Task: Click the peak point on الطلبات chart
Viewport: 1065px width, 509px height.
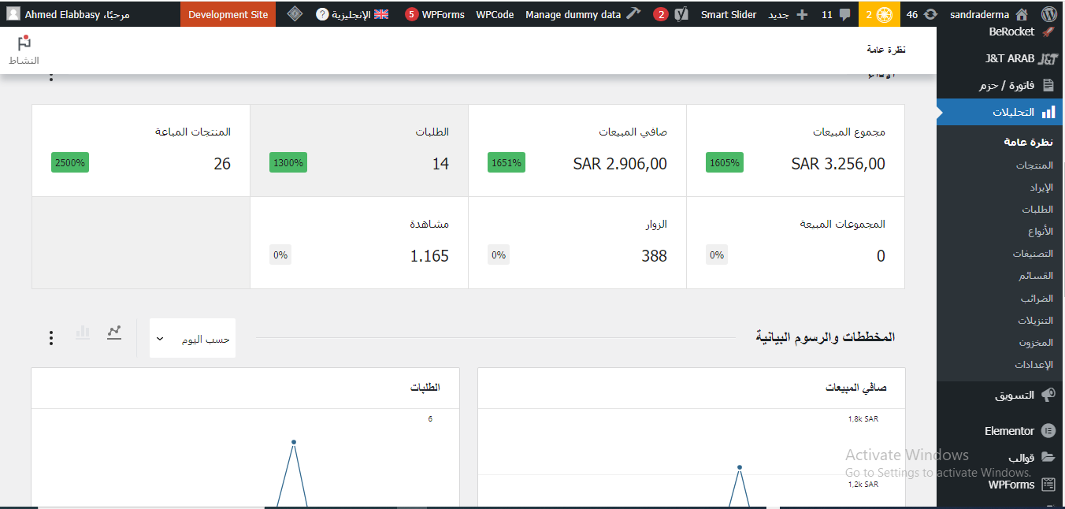Action: point(294,442)
